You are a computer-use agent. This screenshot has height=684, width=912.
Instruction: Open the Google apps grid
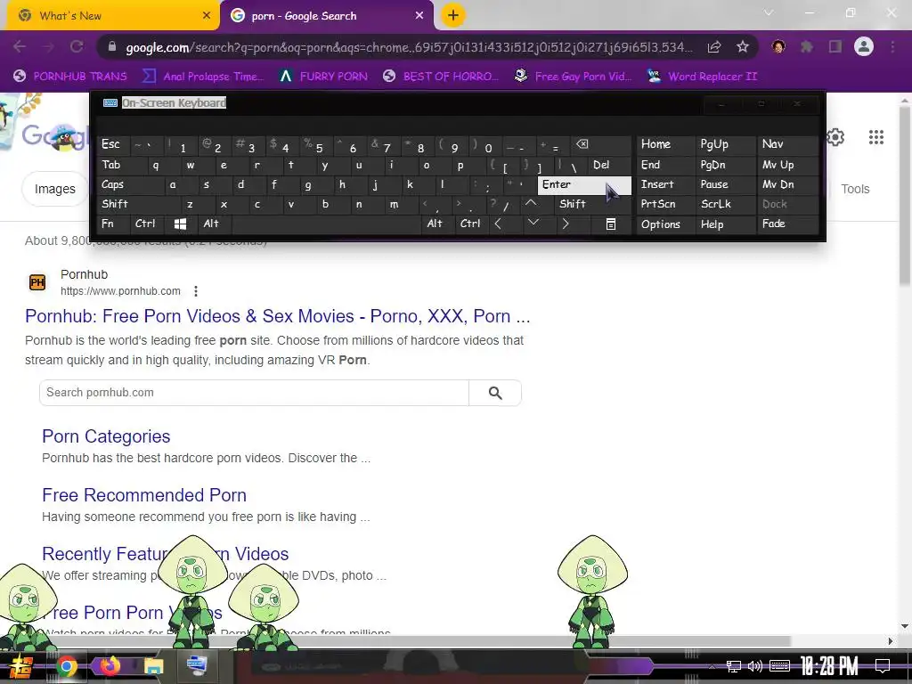876,137
